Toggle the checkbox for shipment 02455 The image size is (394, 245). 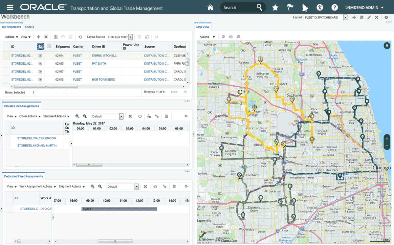[x=40, y=64]
